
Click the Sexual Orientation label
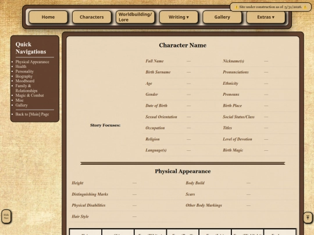[161, 117]
